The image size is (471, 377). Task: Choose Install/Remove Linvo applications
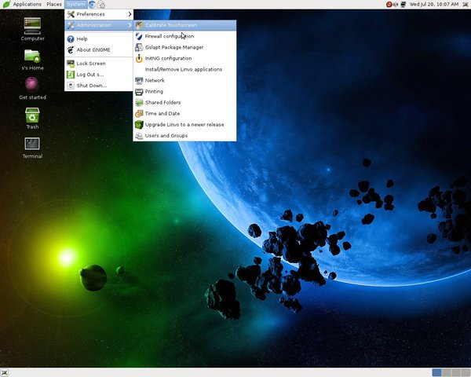point(184,69)
